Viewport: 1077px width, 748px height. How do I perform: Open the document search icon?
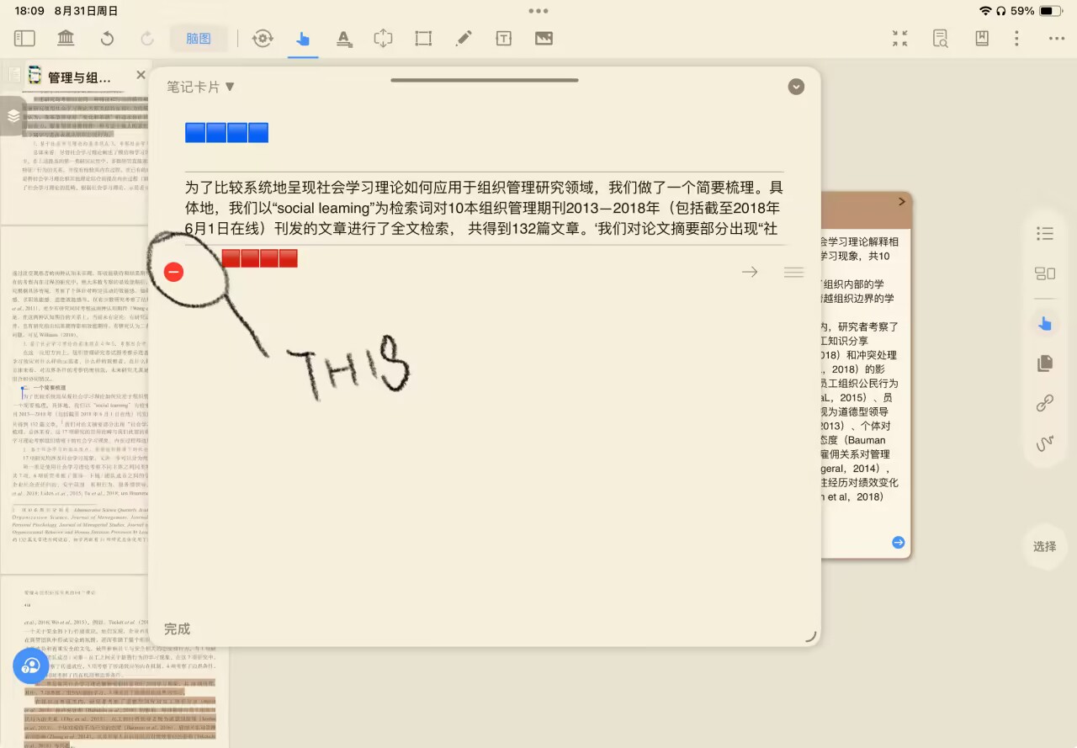coord(940,38)
